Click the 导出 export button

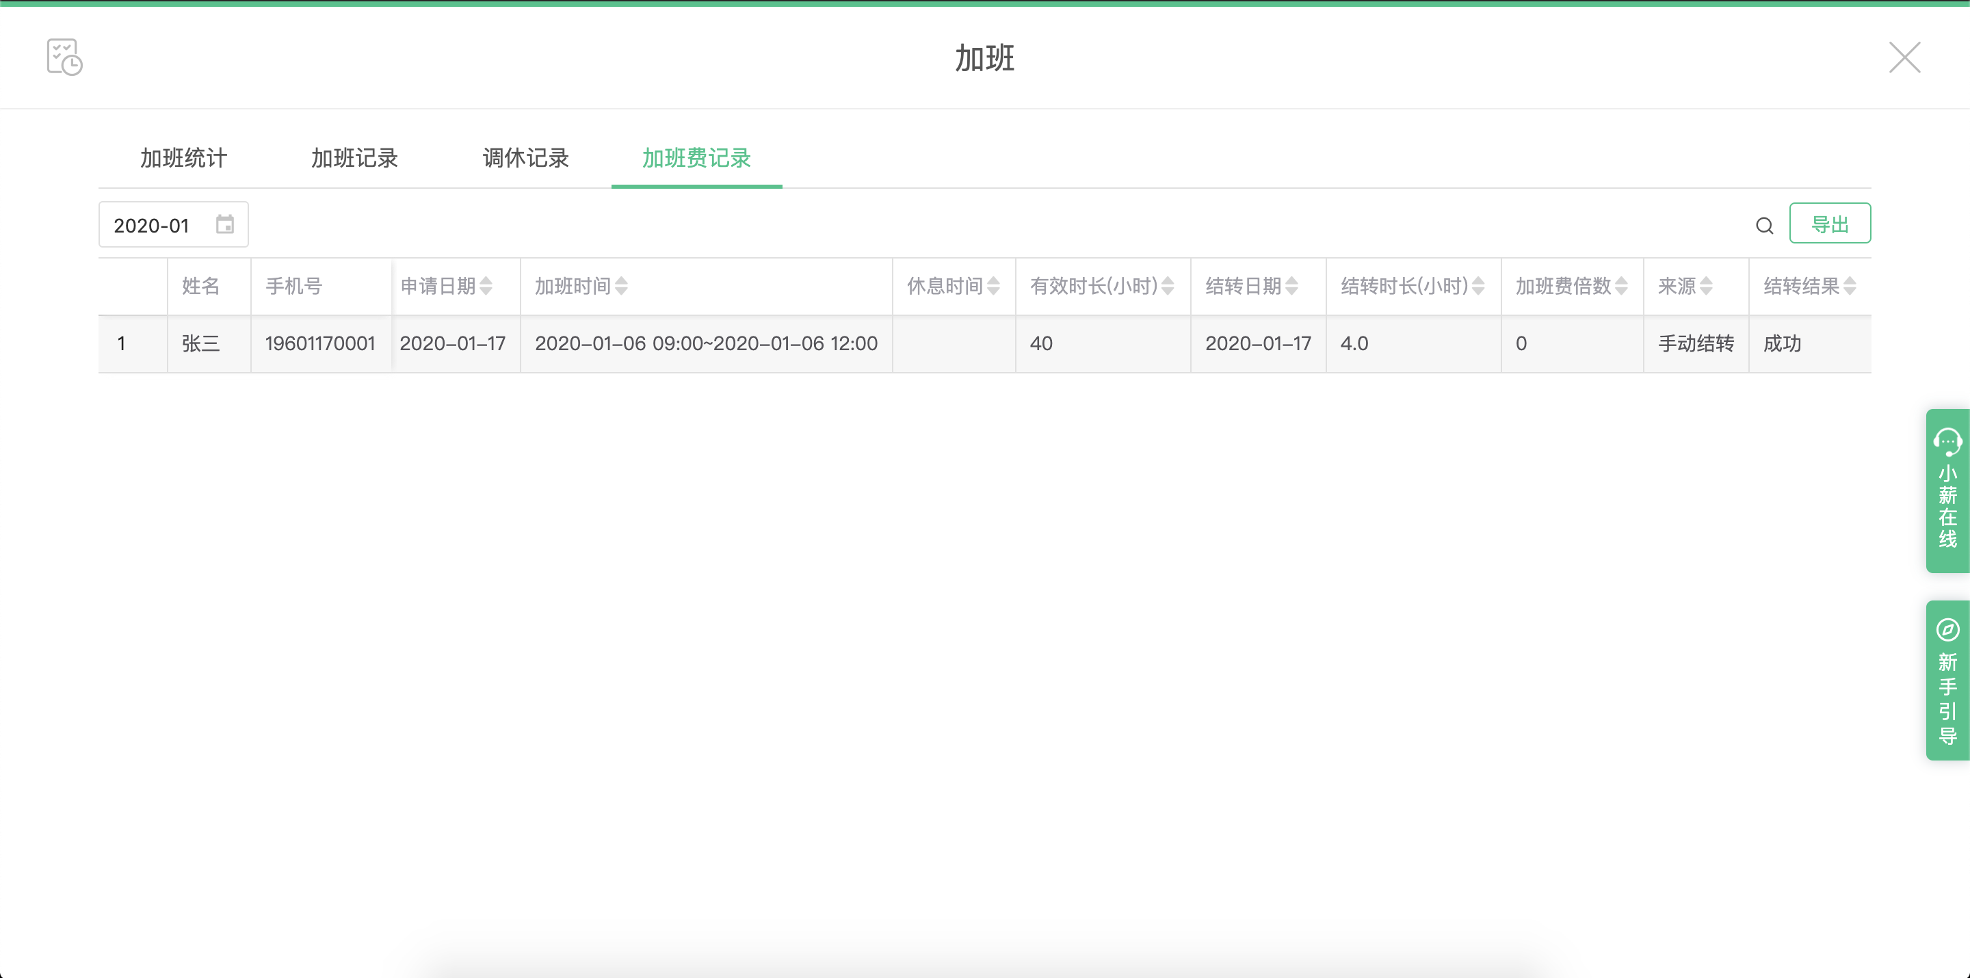(x=1830, y=223)
